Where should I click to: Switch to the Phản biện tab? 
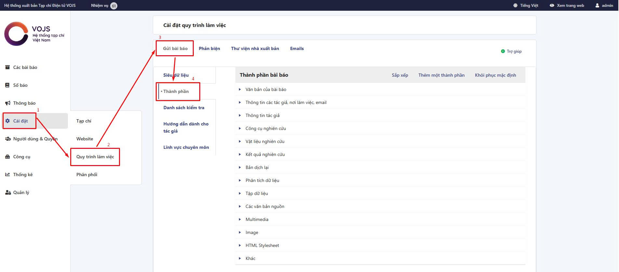point(209,48)
